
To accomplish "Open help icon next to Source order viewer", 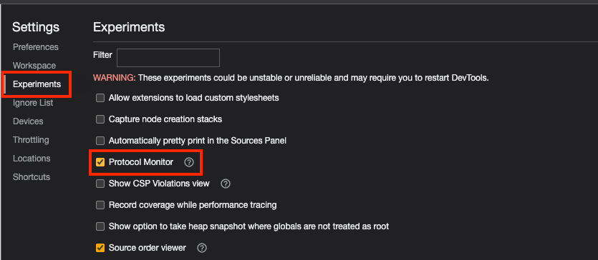I will tap(202, 249).
